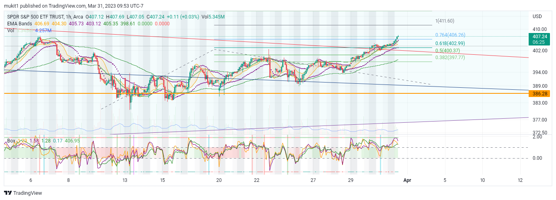Click the 377.00 price axis label
Screen dimensions: 556x200
[539, 120]
